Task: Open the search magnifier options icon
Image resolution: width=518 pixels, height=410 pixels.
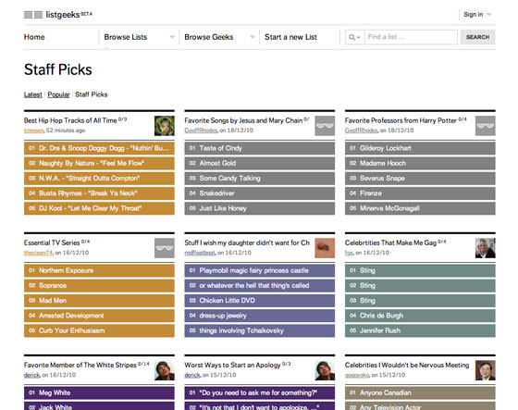Action: tap(354, 37)
